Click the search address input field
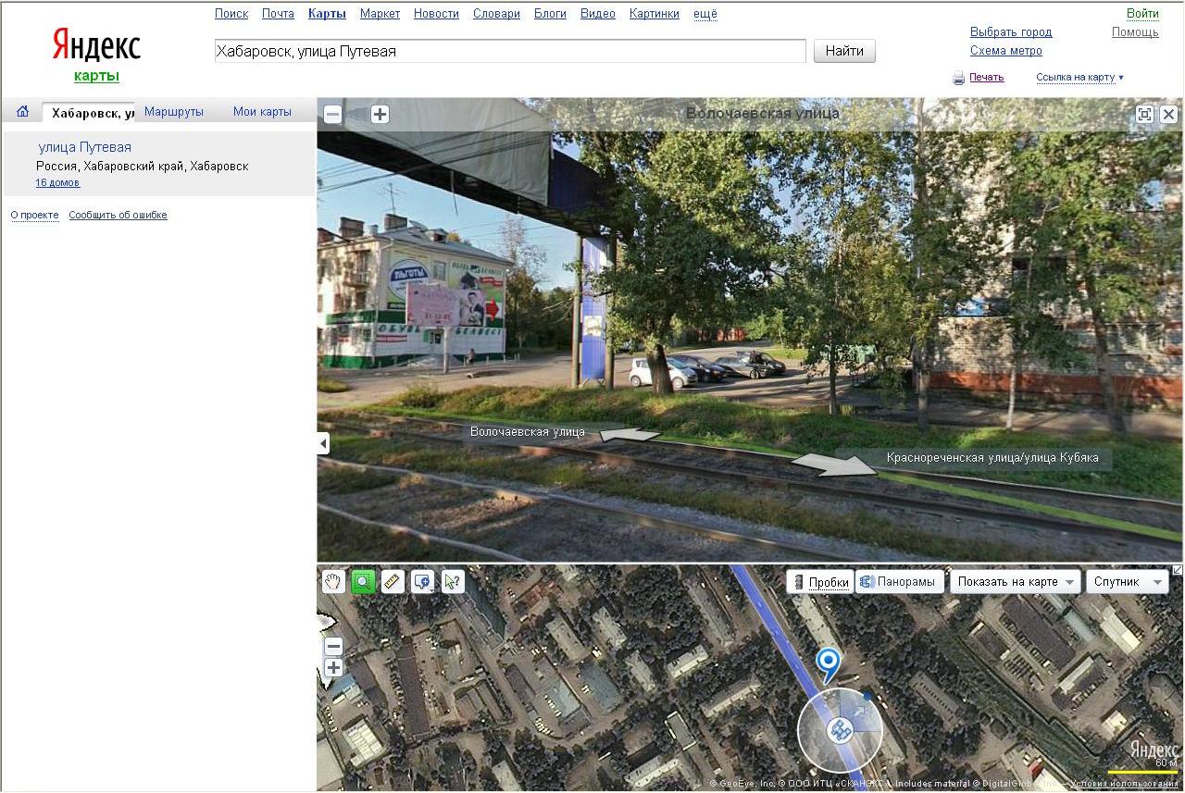1185x793 pixels. pos(509,52)
